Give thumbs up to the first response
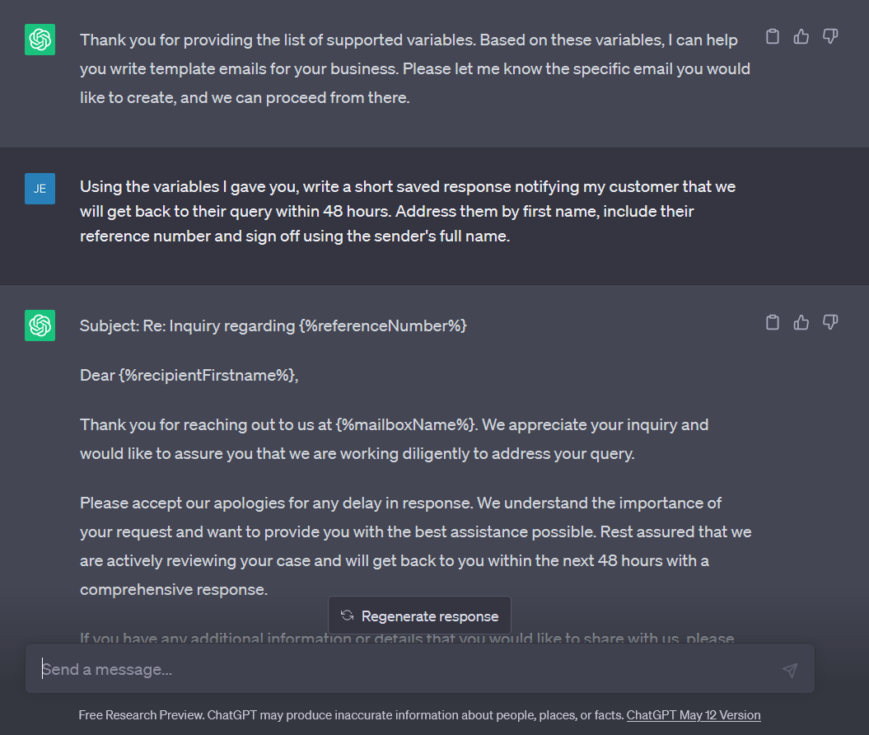The height and width of the screenshot is (735, 869). 801,36
